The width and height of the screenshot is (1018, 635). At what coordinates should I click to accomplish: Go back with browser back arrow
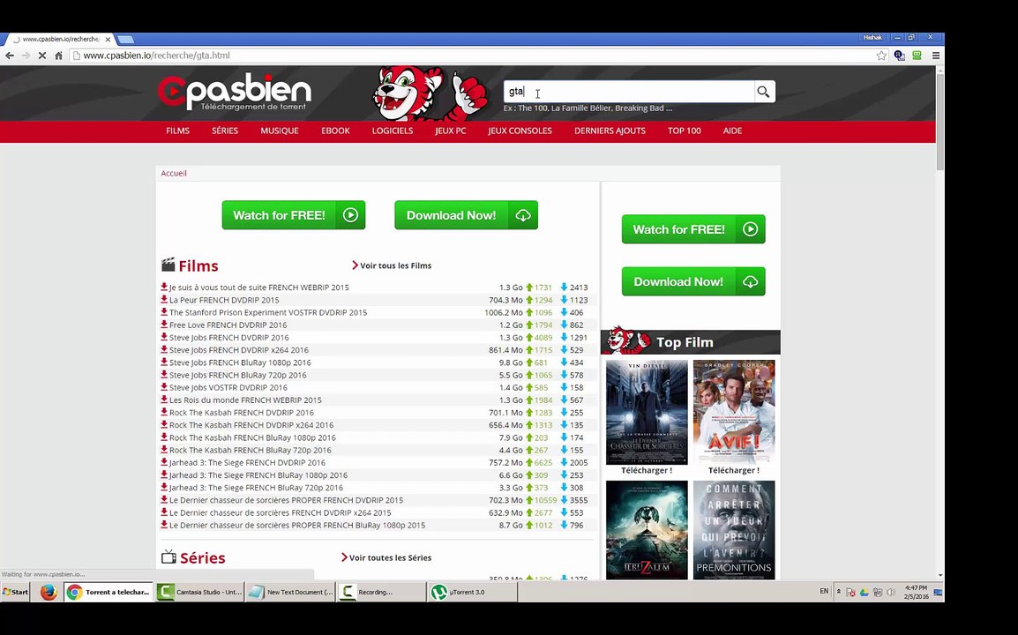pos(10,56)
